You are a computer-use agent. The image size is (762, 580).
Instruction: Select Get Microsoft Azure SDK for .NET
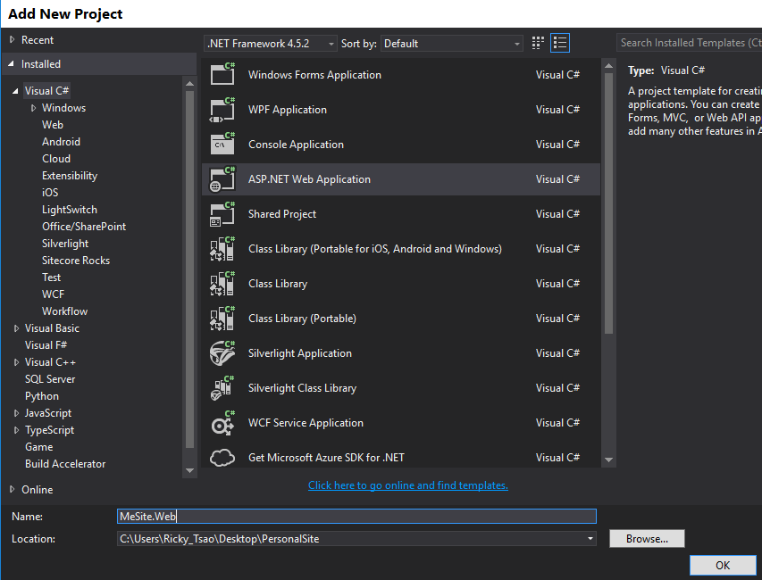[326, 458]
